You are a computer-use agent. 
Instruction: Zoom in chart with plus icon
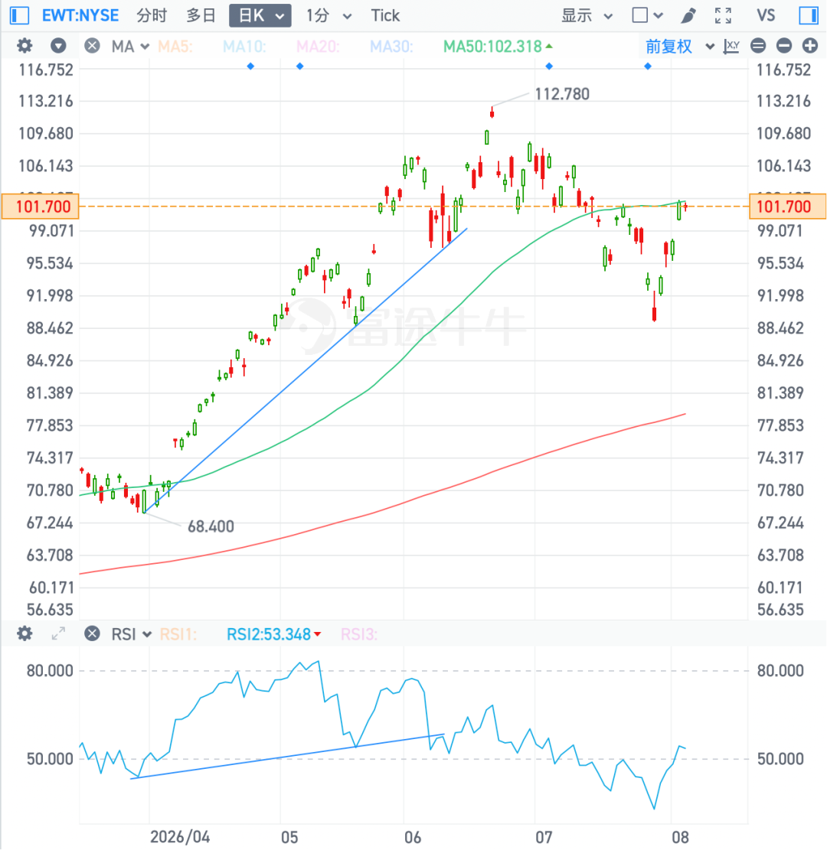point(809,46)
